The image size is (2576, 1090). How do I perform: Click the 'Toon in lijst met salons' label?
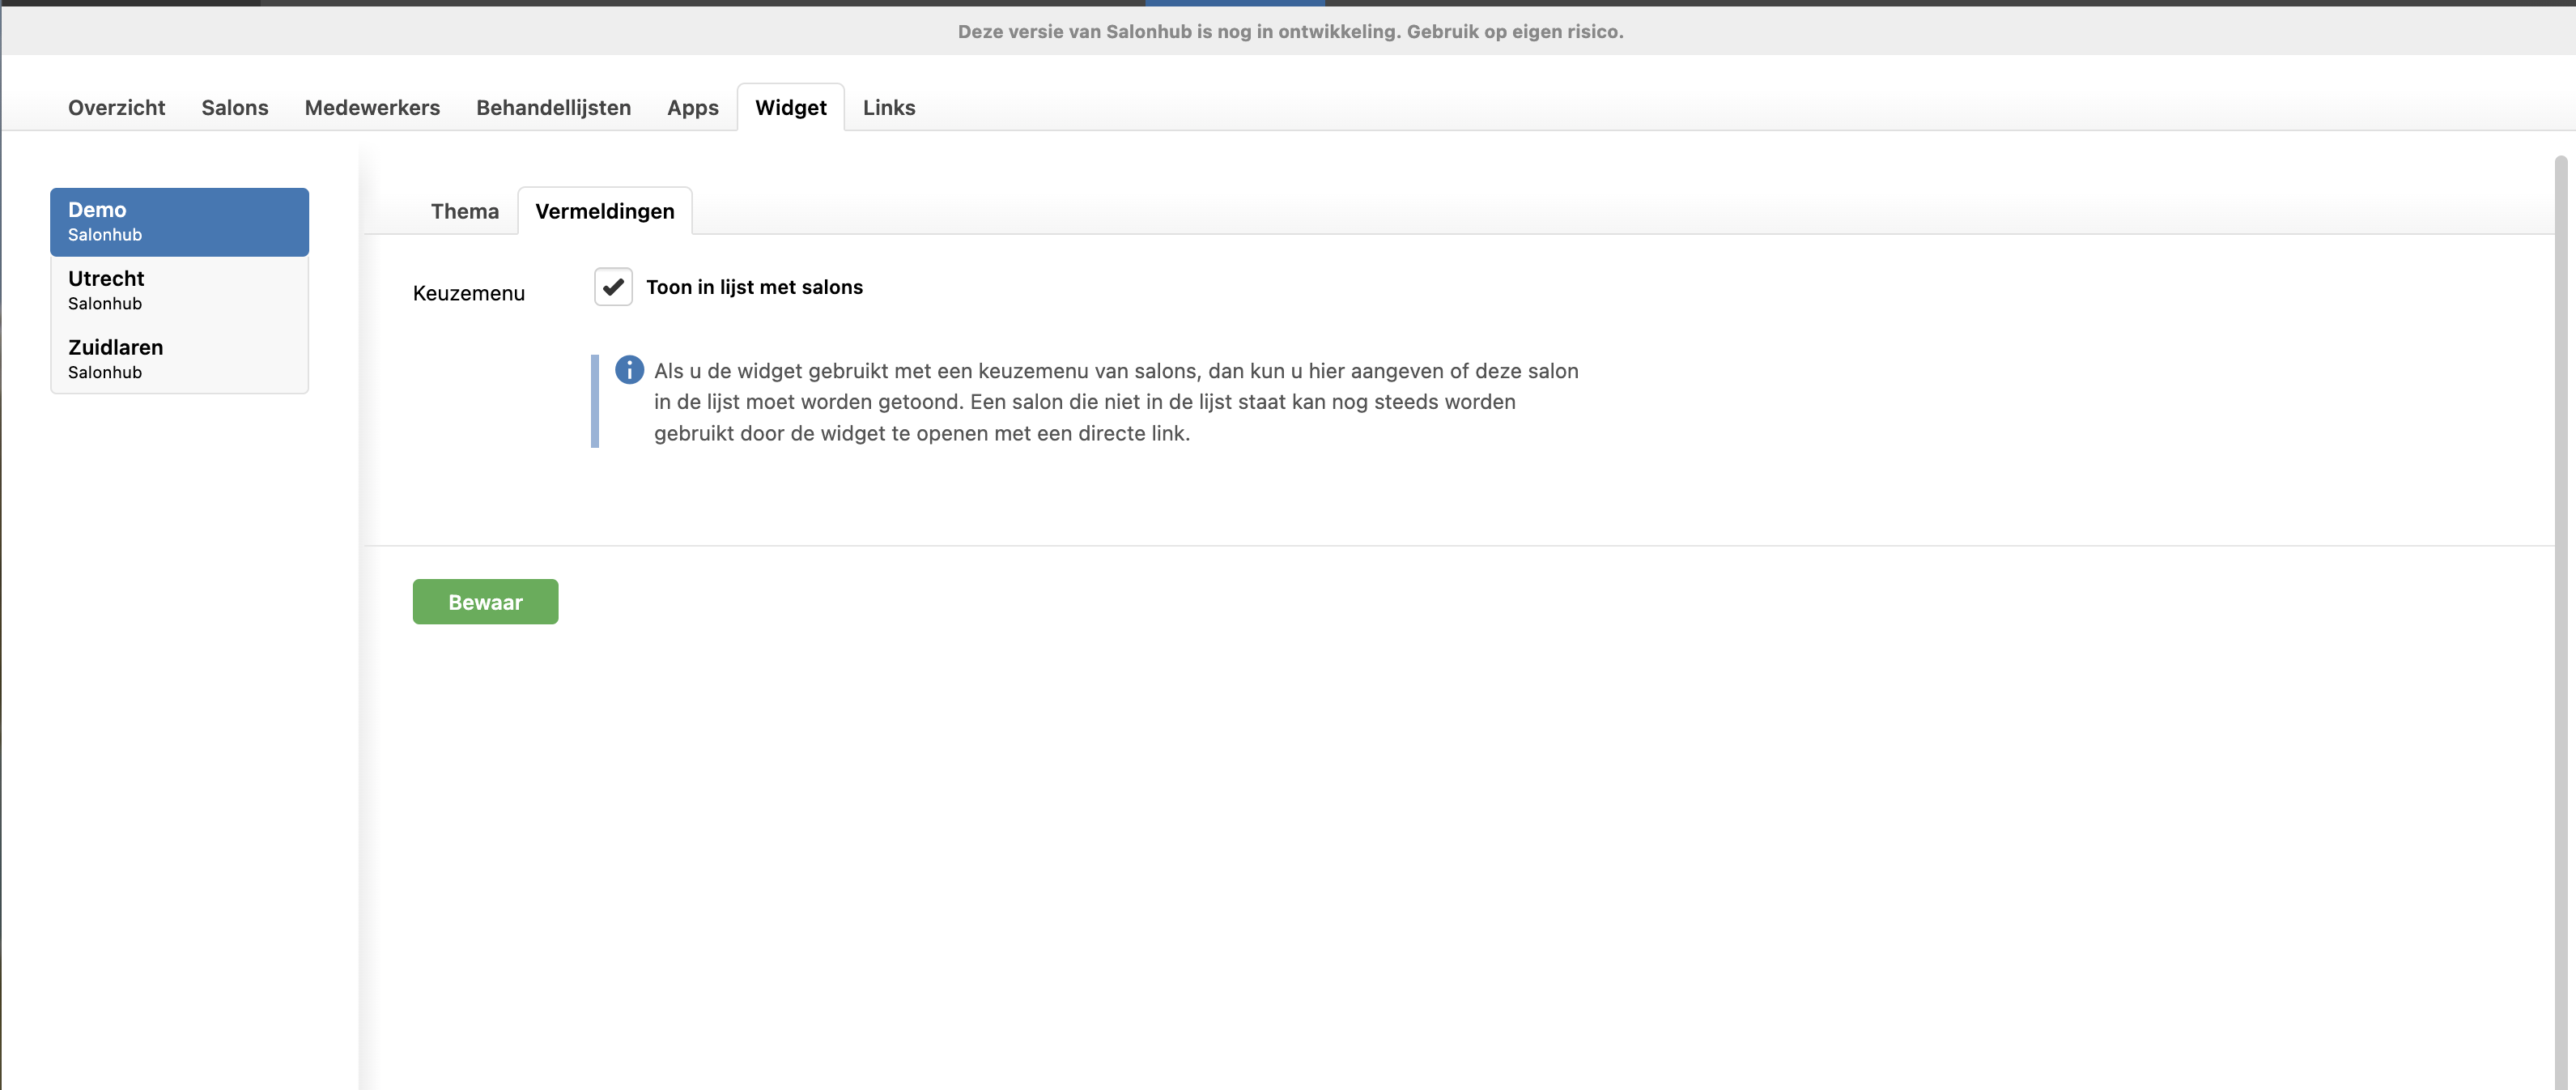point(754,287)
